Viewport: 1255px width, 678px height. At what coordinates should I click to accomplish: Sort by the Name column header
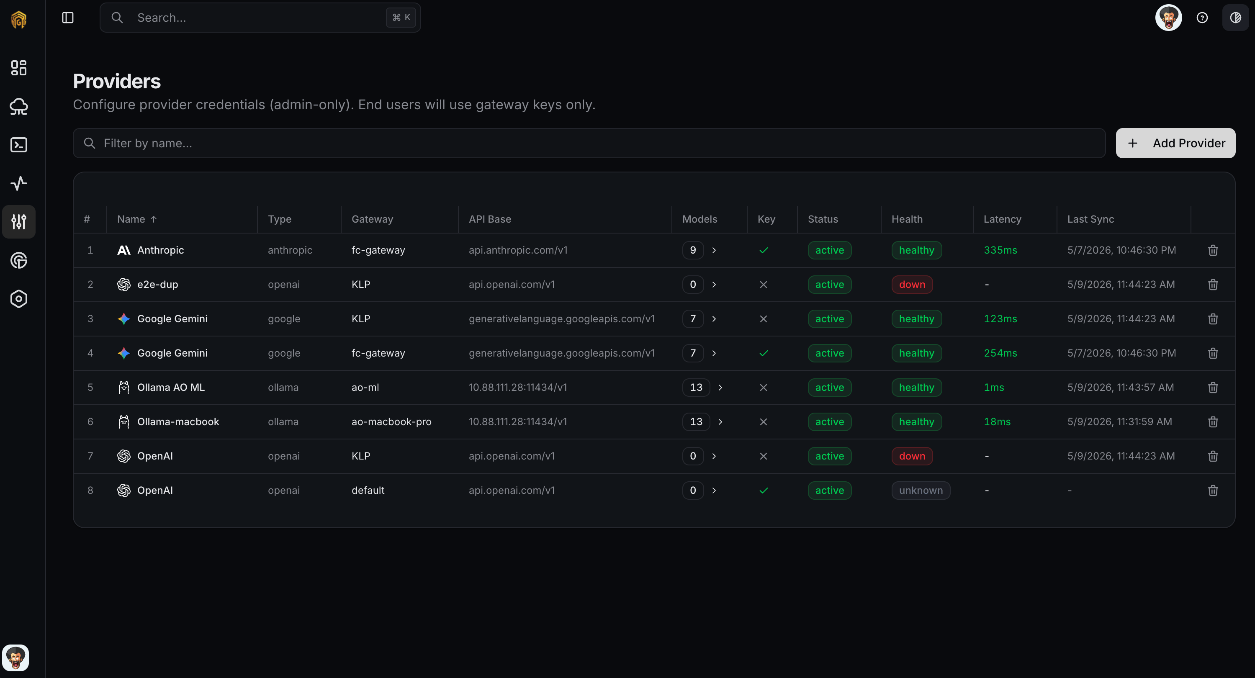click(x=137, y=219)
